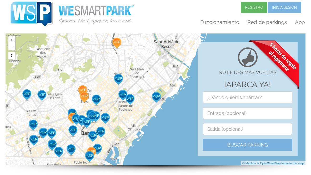Zoom in on the map

coord(12,40)
